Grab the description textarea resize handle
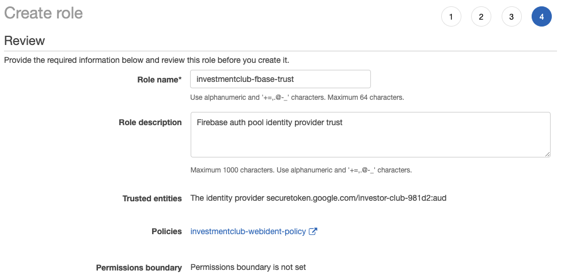Image resolution: width=561 pixels, height=278 pixels. click(547, 154)
